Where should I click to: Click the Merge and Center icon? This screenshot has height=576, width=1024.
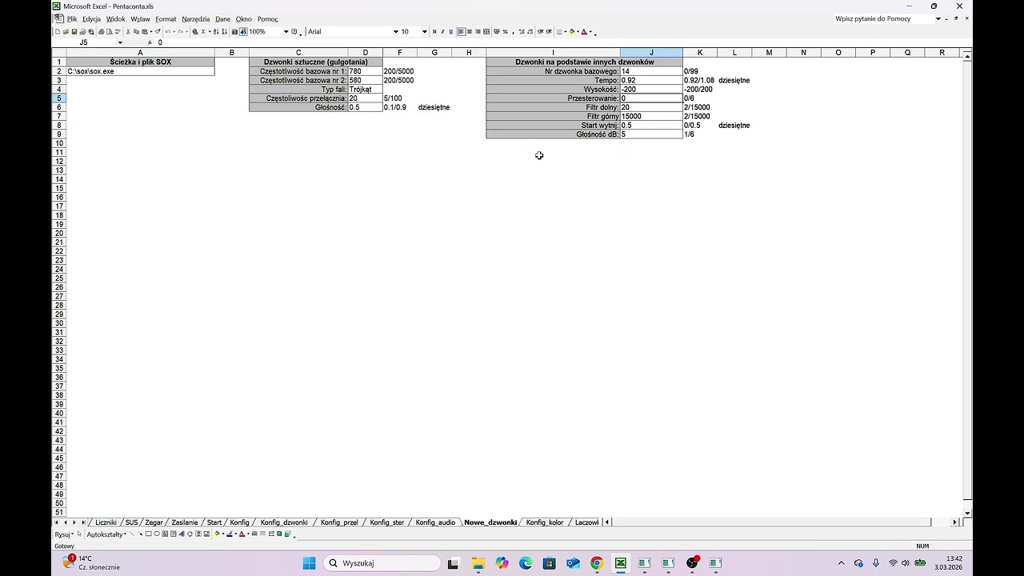tap(486, 32)
